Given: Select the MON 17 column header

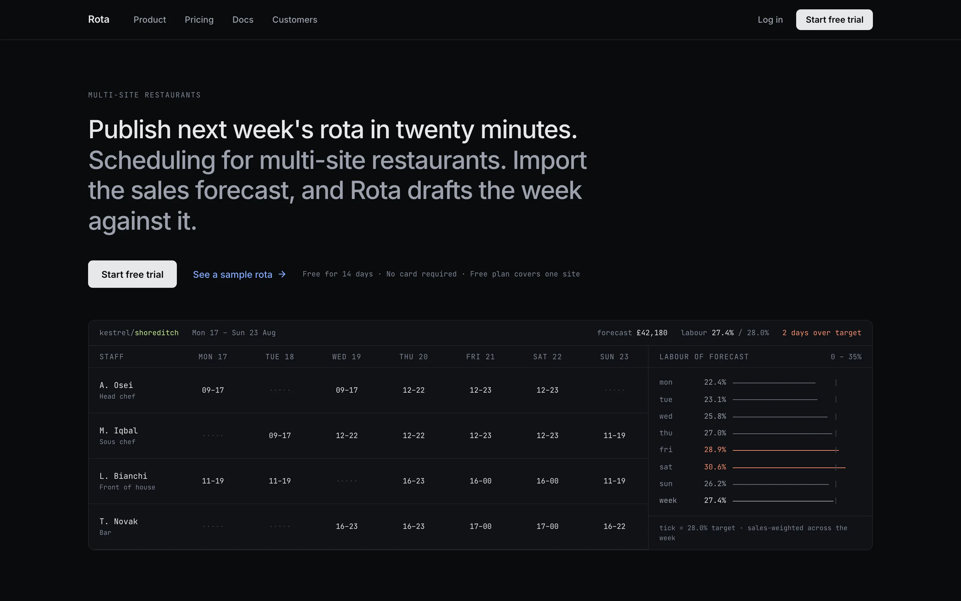Looking at the screenshot, I should point(213,357).
